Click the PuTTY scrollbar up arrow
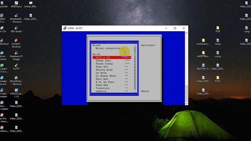251x141 pixels. coord(187,33)
